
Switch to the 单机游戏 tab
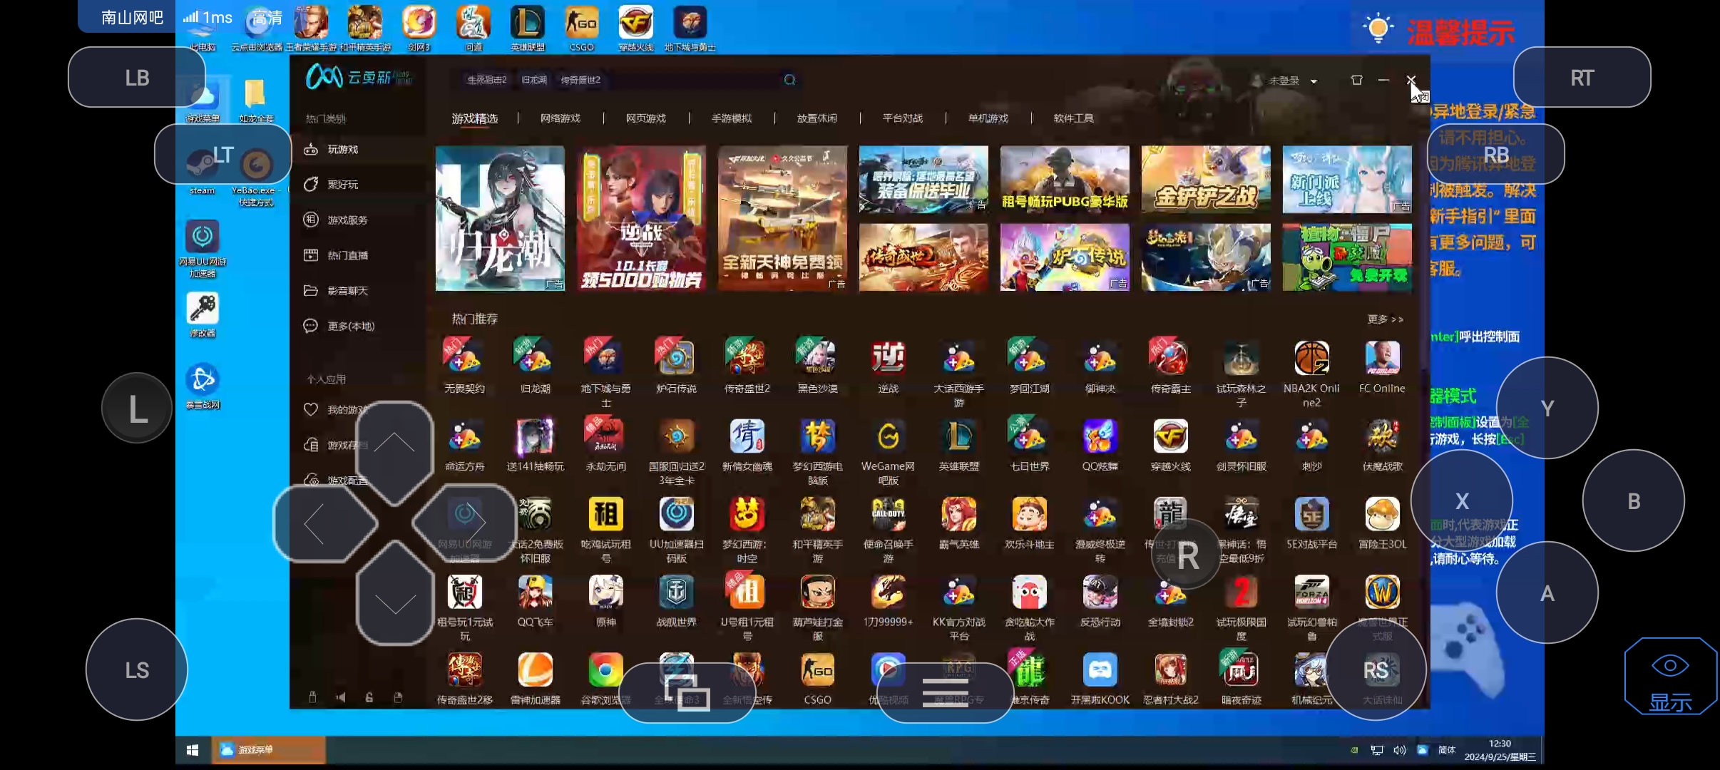[988, 118]
